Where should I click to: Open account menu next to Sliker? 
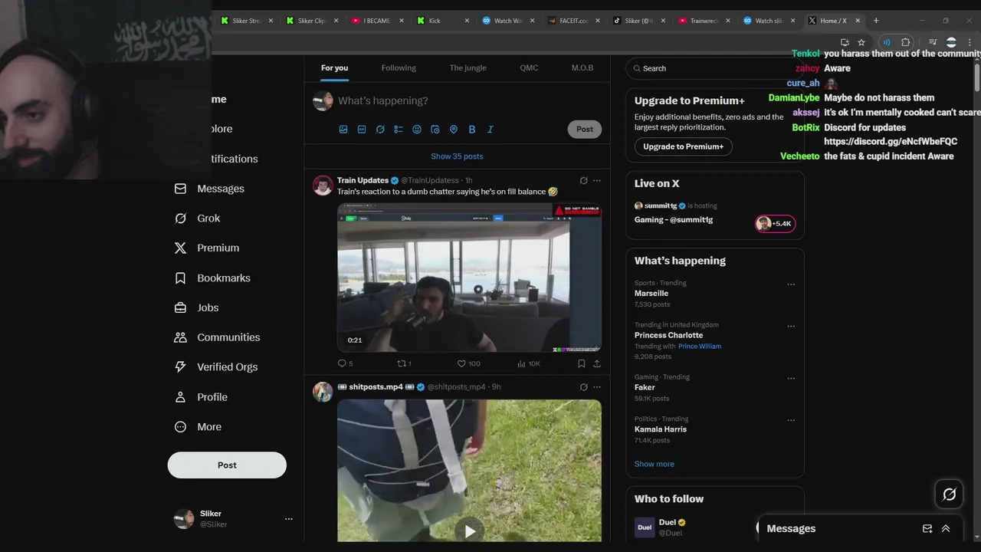pos(289,519)
